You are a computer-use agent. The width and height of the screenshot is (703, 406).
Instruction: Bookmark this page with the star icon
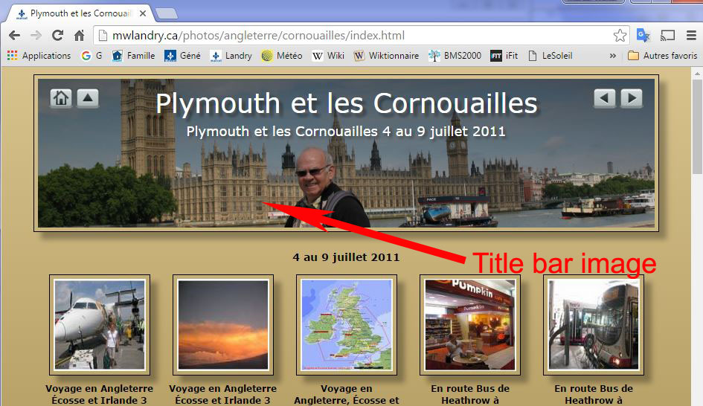pyautogui.click(x=620, y=36)
